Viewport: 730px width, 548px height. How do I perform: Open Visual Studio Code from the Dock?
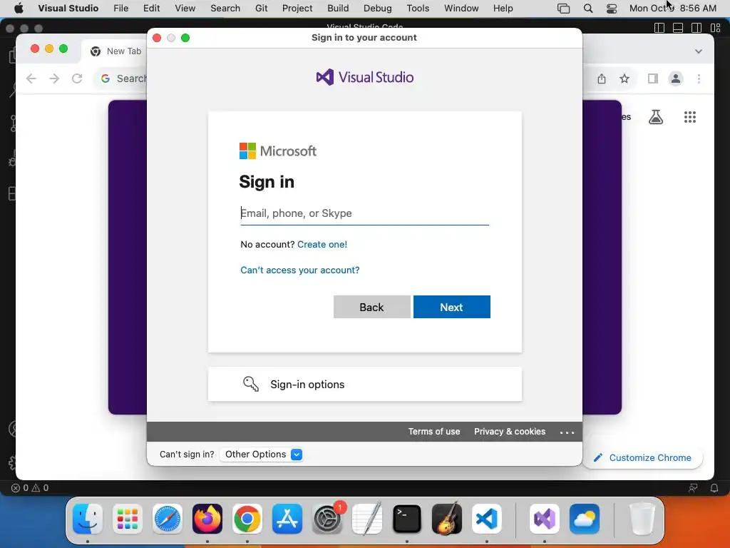coord(486,519)
